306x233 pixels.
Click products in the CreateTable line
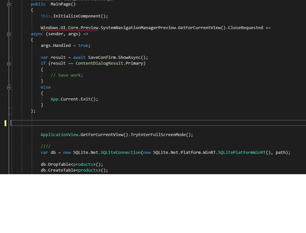click(88, 170)
